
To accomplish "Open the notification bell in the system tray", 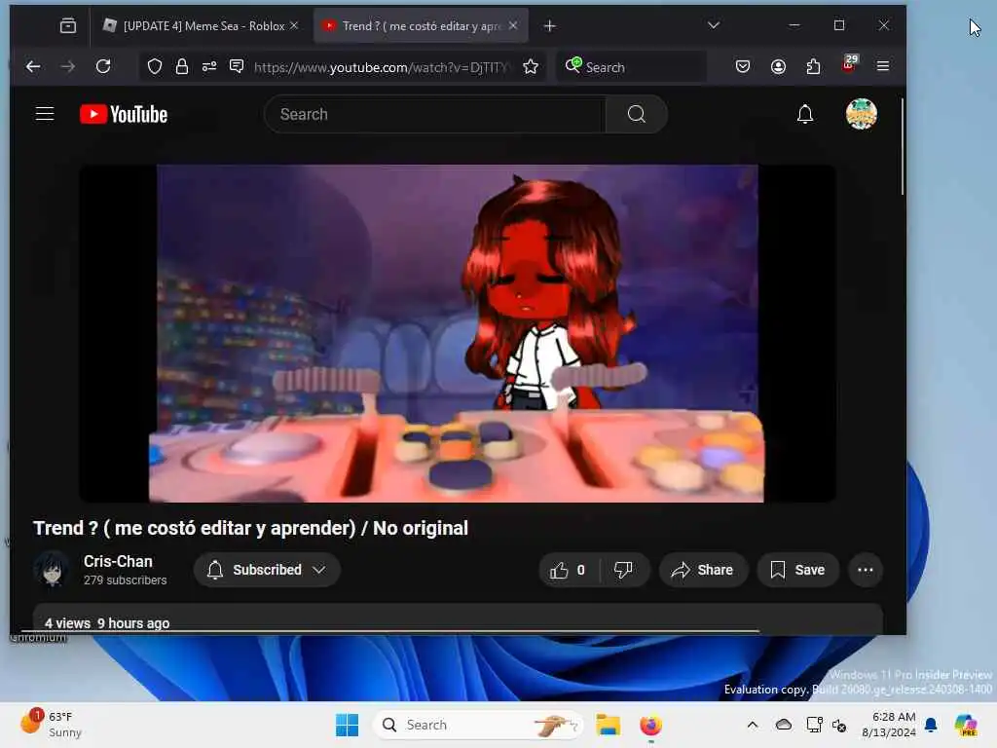I will 931,725.
